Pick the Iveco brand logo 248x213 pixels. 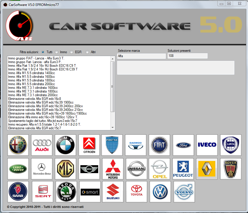[207, 145]
